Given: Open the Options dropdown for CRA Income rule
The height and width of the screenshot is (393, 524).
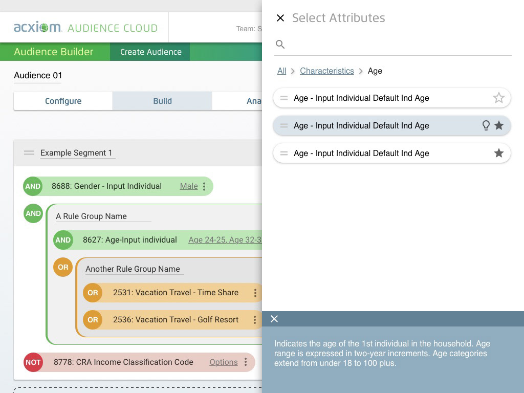Looking at the screenshot, I should 224,362.
